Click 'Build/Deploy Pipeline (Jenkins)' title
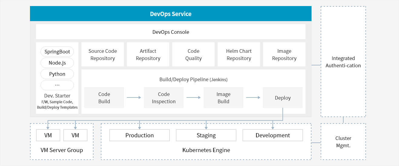 [x=193, y=80]
